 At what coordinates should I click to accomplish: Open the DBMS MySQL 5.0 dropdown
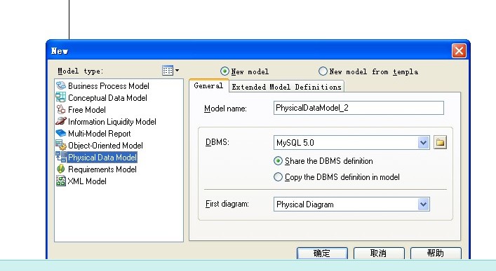(423, 142)
